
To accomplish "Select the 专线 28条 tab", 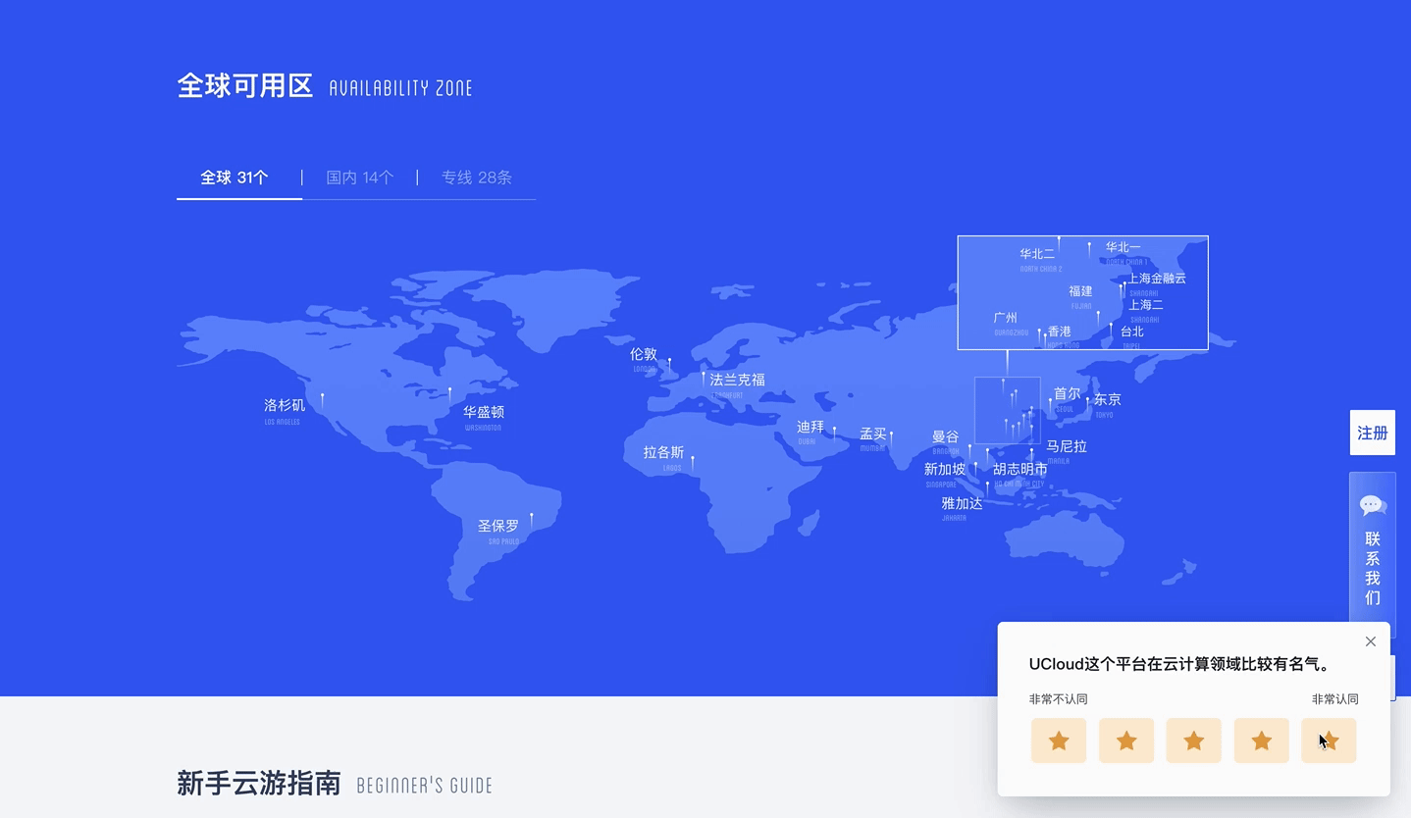I will pyautogui.click(x=476, y=178).
